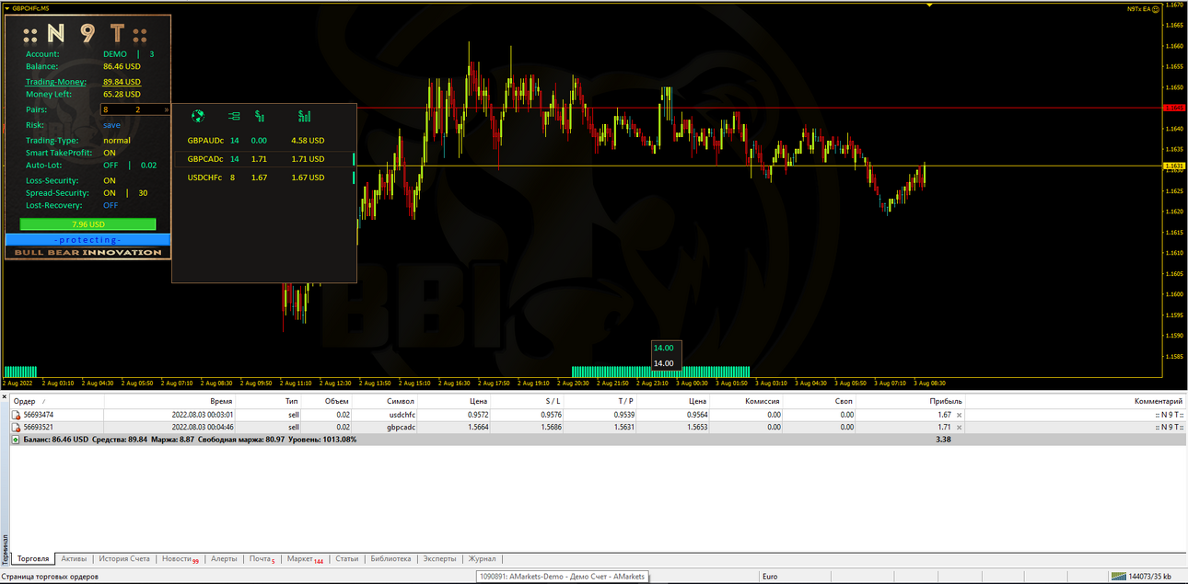Click green indicator bar on GBPCADc row

point(354,159)
